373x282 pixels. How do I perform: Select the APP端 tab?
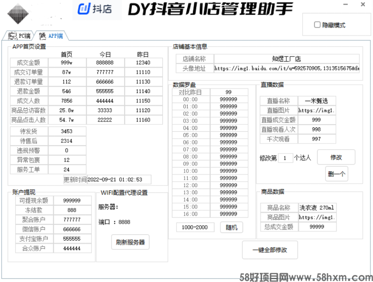(x=51, y=36)
